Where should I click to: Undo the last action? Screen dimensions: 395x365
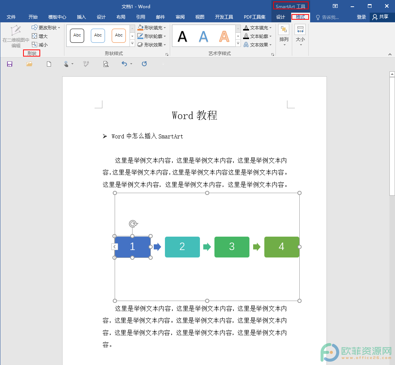pos(124,64)
